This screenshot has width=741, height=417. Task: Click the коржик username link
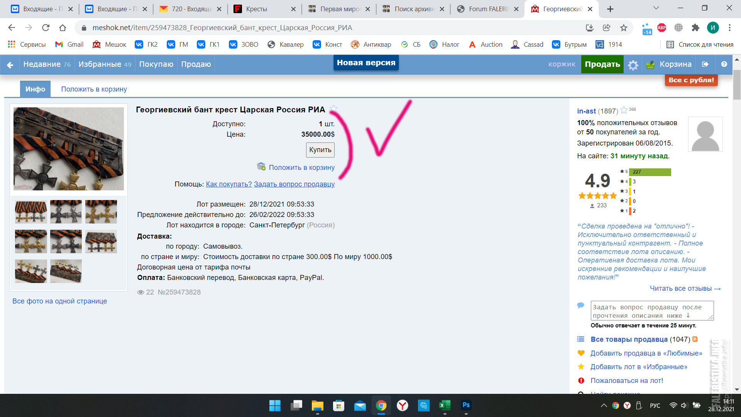(x=562, y=64)
